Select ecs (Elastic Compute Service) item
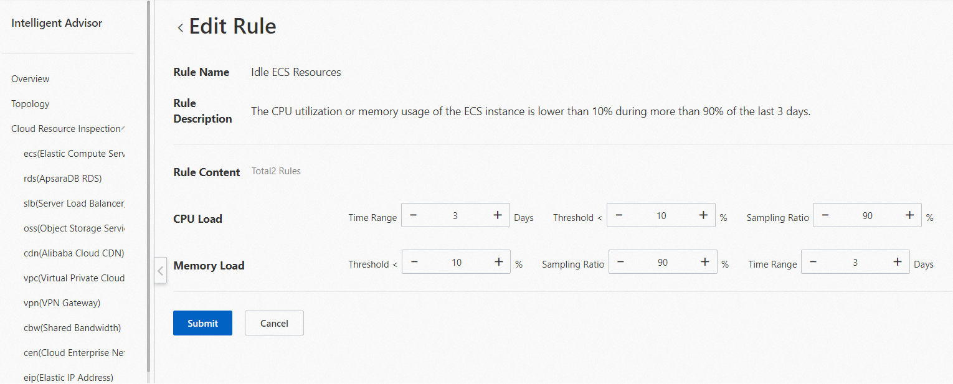This screenshot has width=953, height=384. 73,154
